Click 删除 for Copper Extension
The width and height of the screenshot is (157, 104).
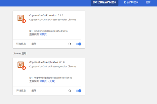(x=34, y=44)
